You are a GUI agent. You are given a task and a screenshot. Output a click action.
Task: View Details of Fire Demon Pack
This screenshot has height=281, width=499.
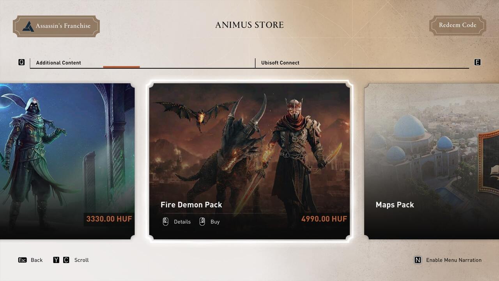(182, 222)
